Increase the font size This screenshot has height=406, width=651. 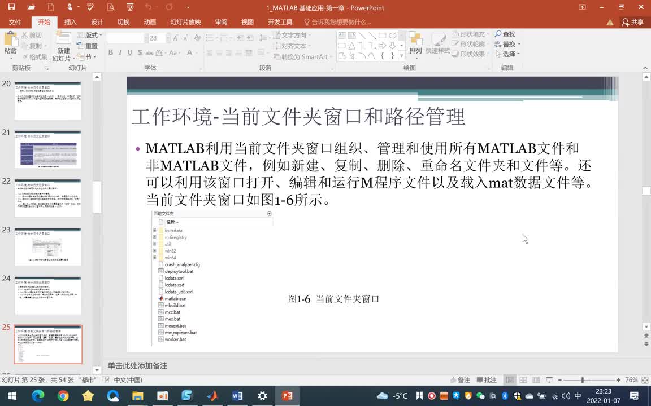click(x=176, y=38)
